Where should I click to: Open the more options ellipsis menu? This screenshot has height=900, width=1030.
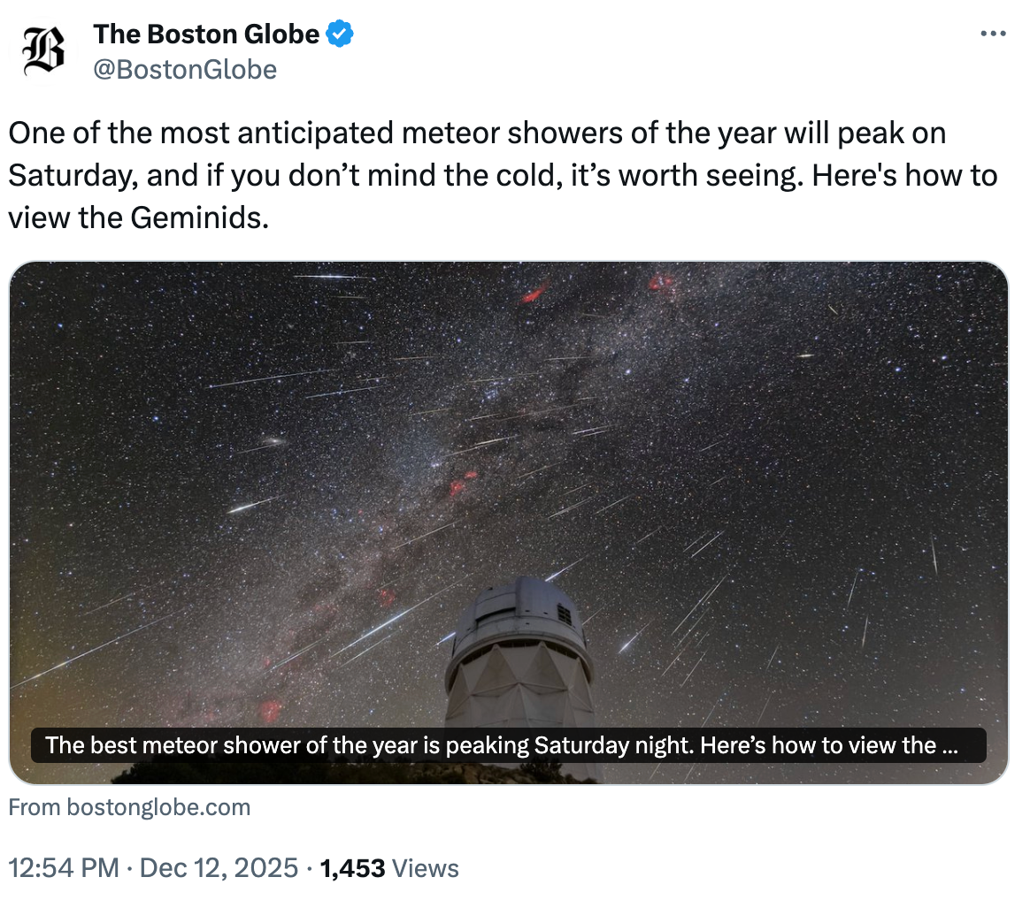pos(994,34)
